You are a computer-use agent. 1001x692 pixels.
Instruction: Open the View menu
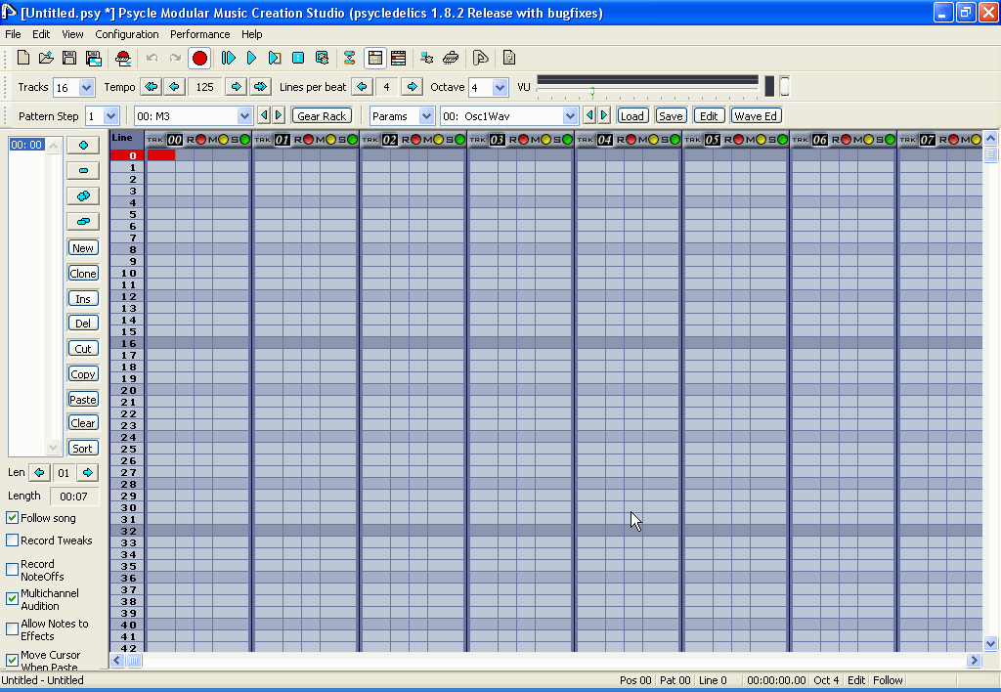(x=72, y=34)
